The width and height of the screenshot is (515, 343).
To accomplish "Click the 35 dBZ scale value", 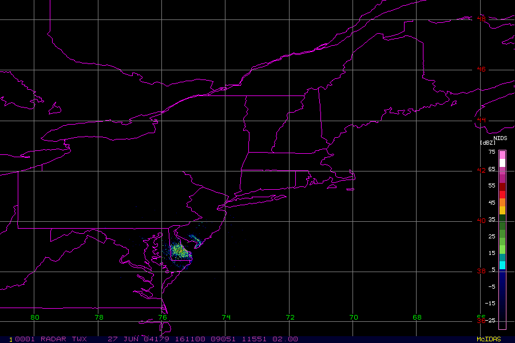I will pos(492,220).
